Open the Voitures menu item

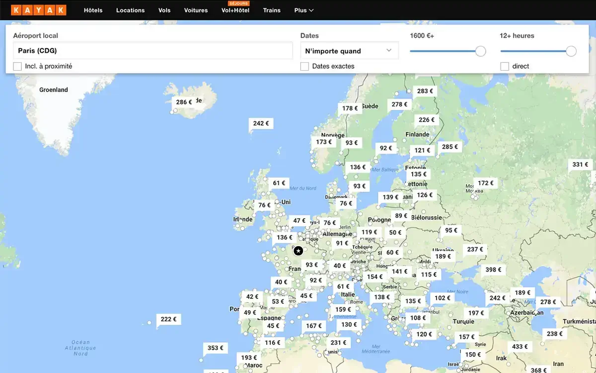pyautogui.click(x=196, y=10)
